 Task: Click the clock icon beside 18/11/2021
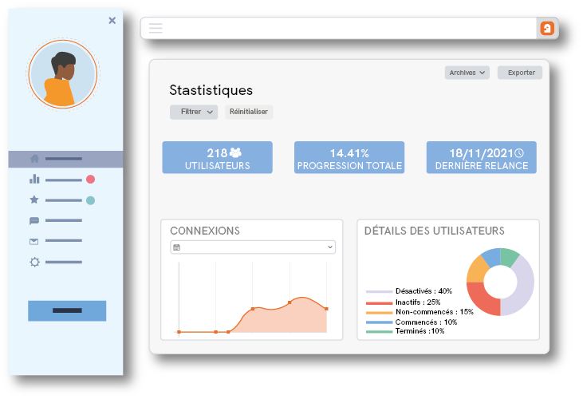[x=519, y=153]
